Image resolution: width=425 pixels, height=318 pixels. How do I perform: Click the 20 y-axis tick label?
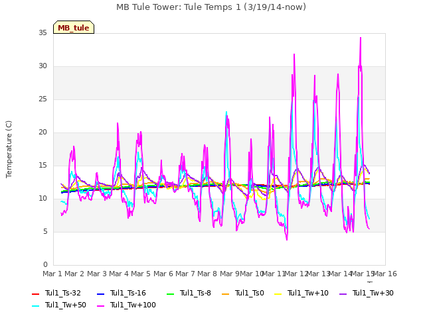42,132
